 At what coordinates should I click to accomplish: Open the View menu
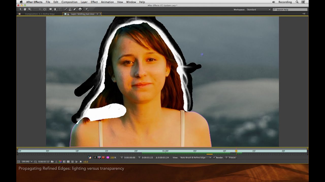pos(120,2)
